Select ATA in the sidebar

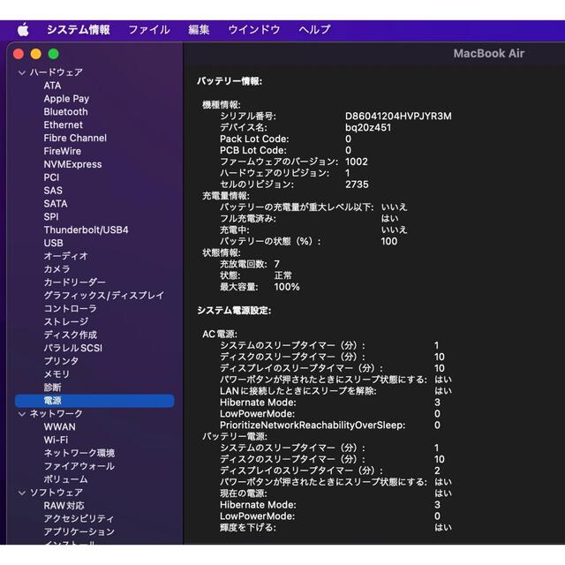pos(52,86)
